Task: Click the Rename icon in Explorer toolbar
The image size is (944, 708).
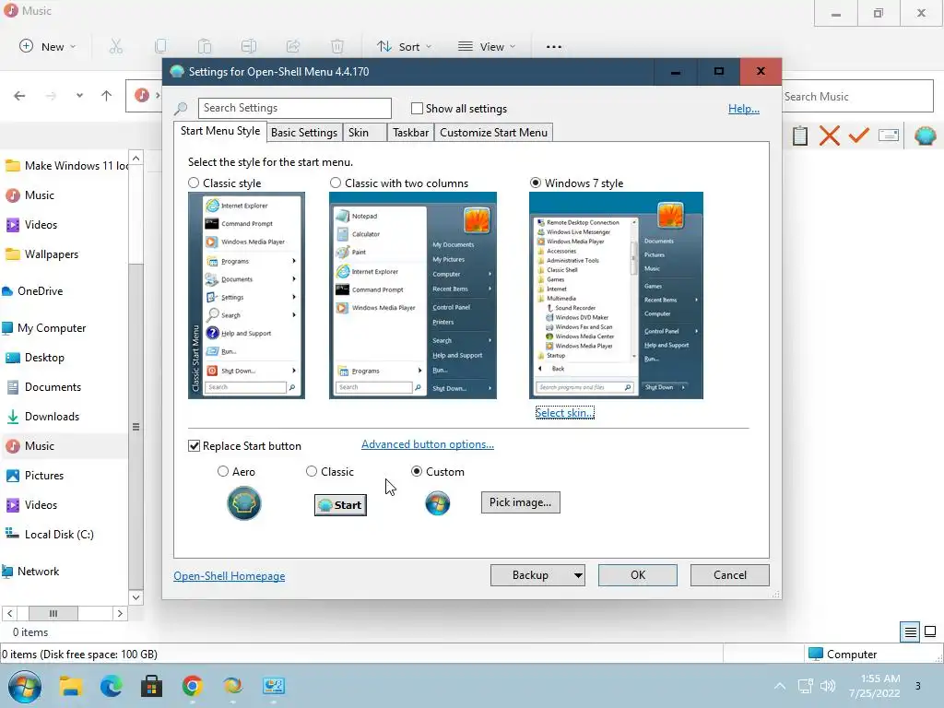Action: 249,46
